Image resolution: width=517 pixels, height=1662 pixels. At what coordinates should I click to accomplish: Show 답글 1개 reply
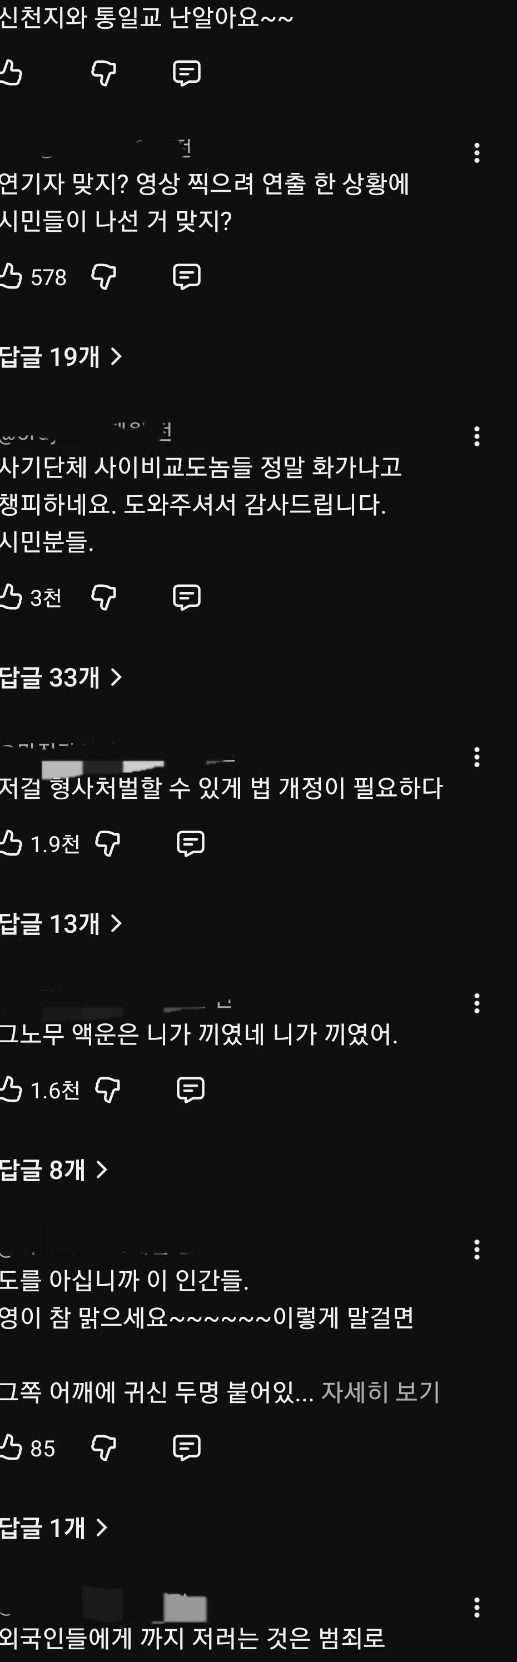53,1528
